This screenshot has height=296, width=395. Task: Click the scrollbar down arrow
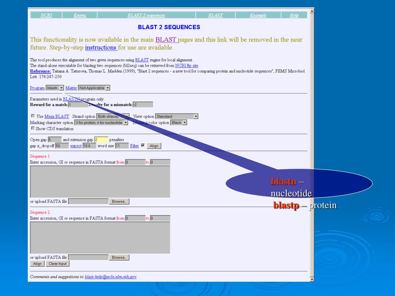pos(312,279)
